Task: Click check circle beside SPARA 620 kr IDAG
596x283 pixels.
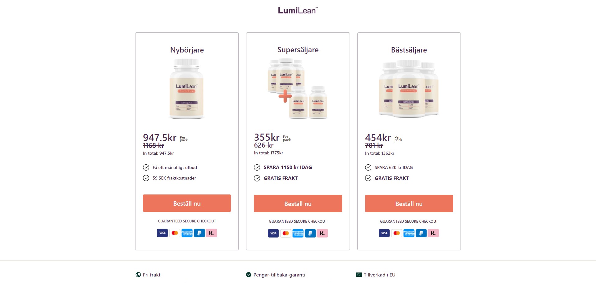Action: click(x=368, y=168)
